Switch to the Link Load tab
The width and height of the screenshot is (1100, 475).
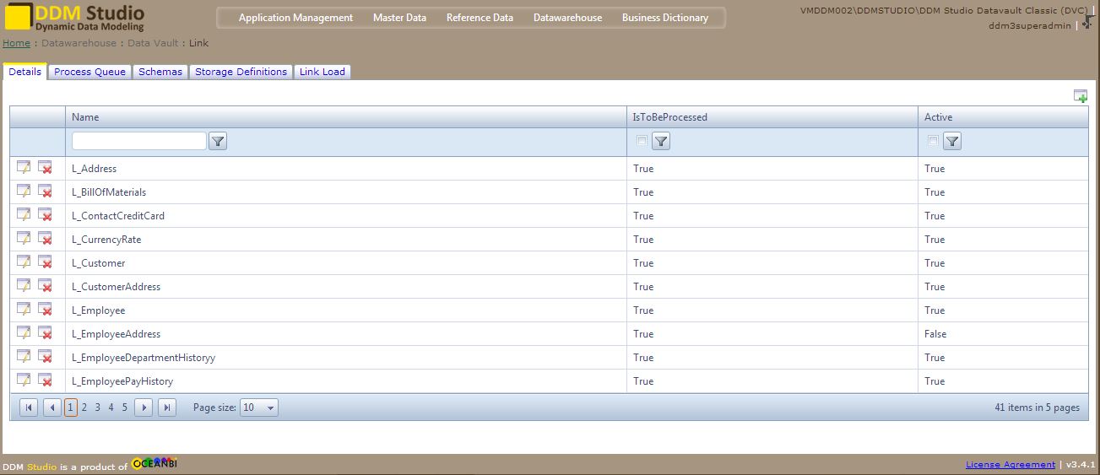click(322, 72)
